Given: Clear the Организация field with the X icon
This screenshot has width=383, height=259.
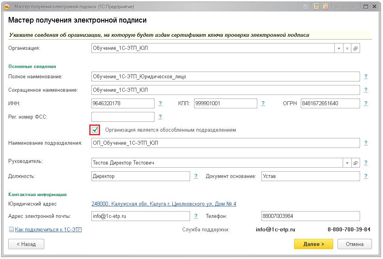Looking at the screenshot, I should pyautogui.click(x=347, y=48).
